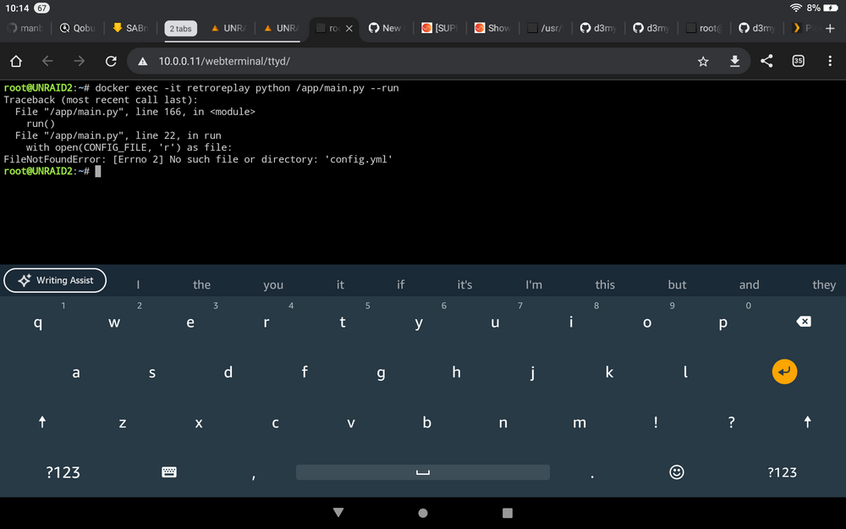Choose suggestion word "but"

[677, 284]
